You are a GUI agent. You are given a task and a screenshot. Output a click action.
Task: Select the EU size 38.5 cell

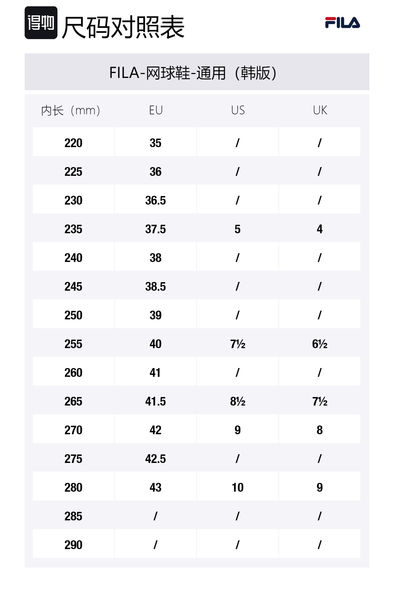155,287
